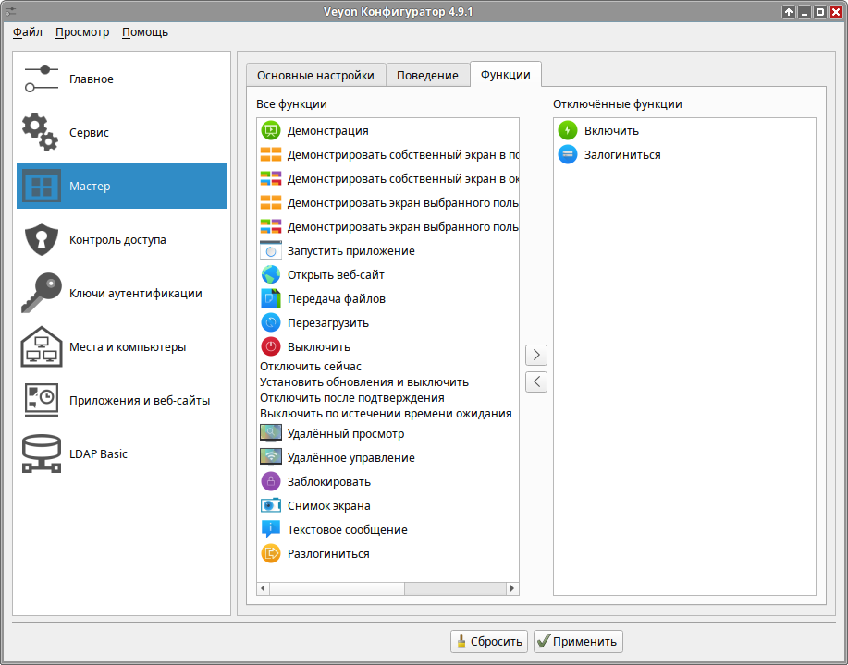This screenshot has height=665, width=848.
Task: Select the Передача файлов icon
Action: click(271, 298)
